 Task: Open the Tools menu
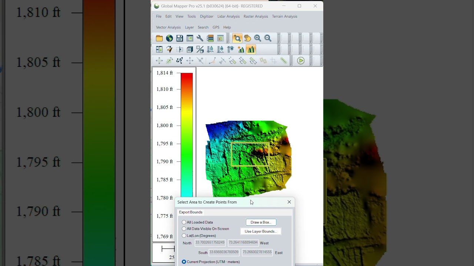(x=191, y=16)
